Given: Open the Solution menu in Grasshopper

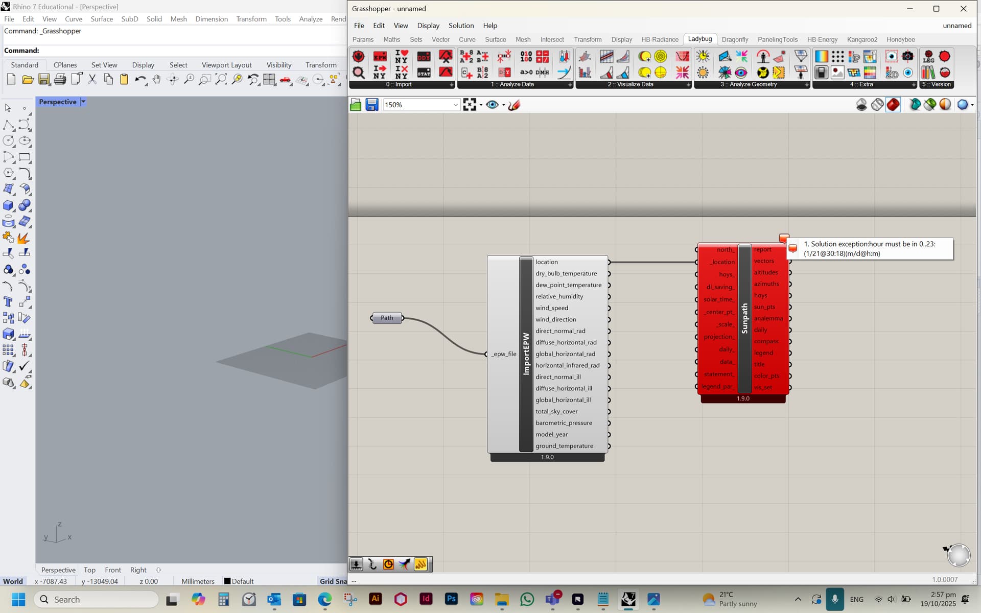Looking at the screenshot, I should click(461, 26).
